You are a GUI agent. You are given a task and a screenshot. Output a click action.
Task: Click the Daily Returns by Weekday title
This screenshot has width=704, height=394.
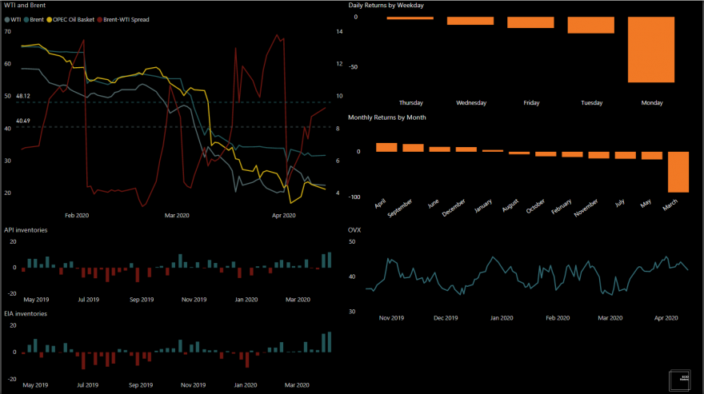pos(386,6)
